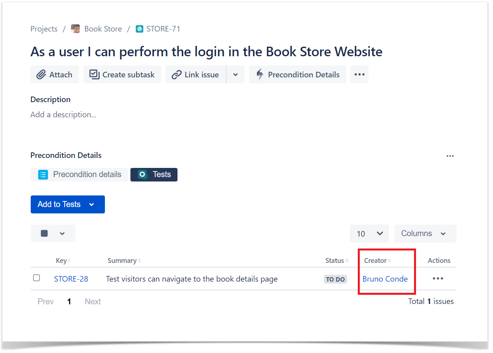Open the Book Store breadcrumb link

coord(103,29)
